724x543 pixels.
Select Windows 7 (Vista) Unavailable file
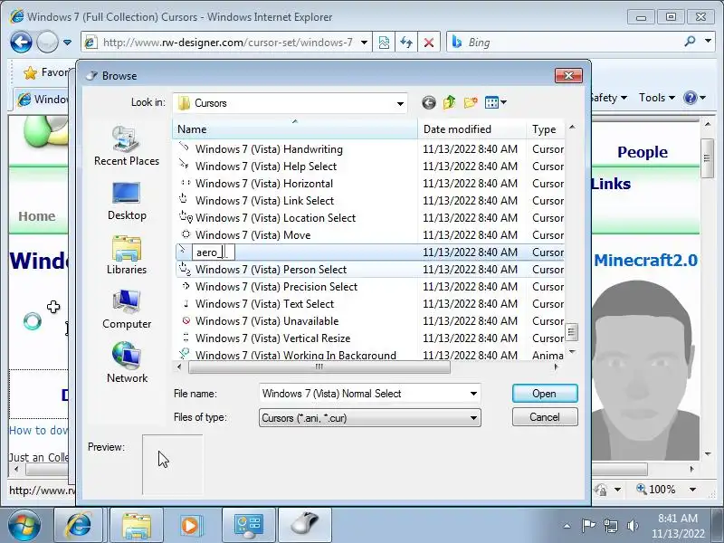coord(267,321)
